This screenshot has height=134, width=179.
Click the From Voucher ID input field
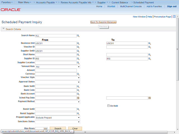coord(56,47)
